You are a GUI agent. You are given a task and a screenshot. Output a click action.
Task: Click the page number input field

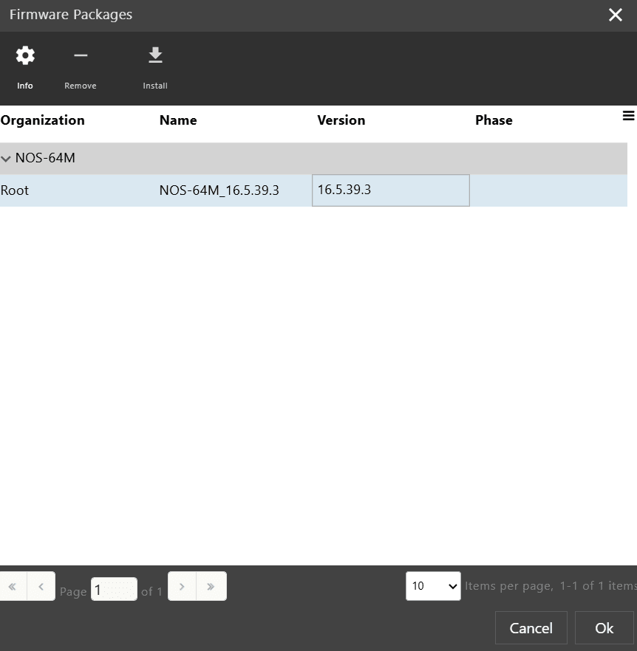pos(114,590)
